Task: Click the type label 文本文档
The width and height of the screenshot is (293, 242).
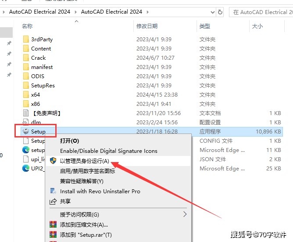Action: coord(210,113)
